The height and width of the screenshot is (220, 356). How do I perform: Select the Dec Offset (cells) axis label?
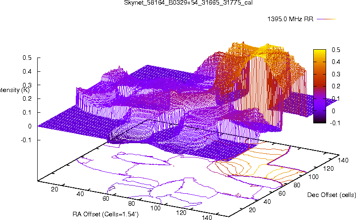click(x=332, y=195)
